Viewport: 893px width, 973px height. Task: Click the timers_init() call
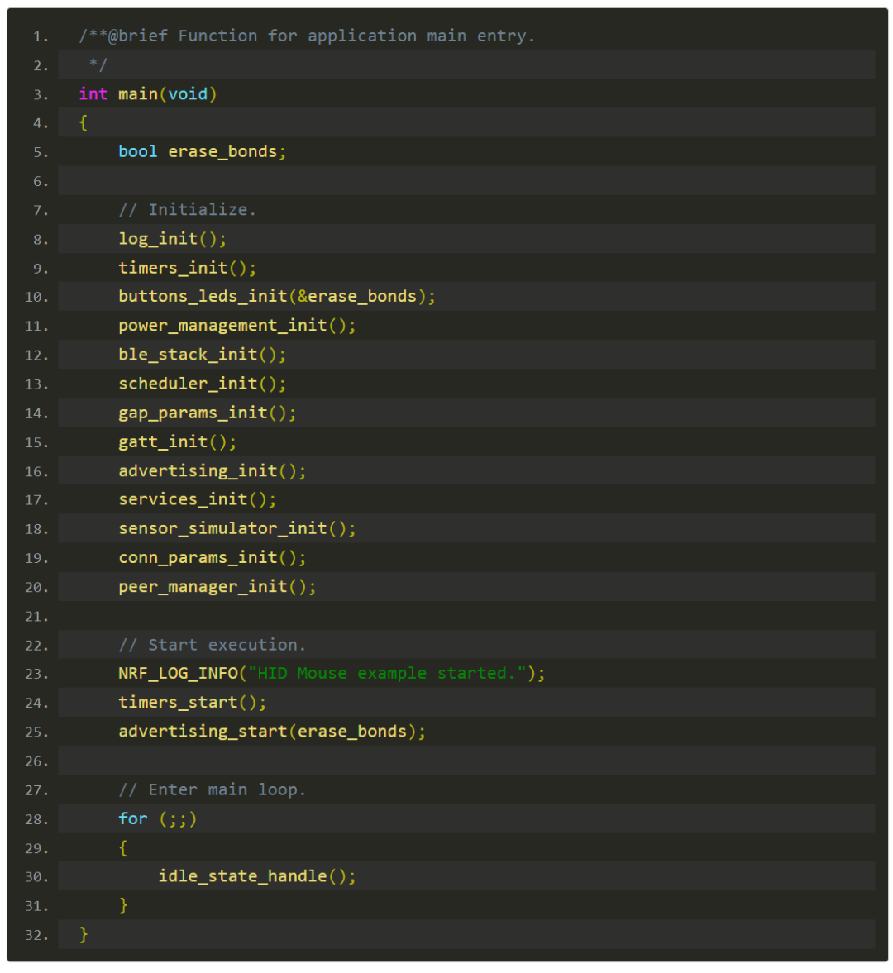(x=188, y=268)
